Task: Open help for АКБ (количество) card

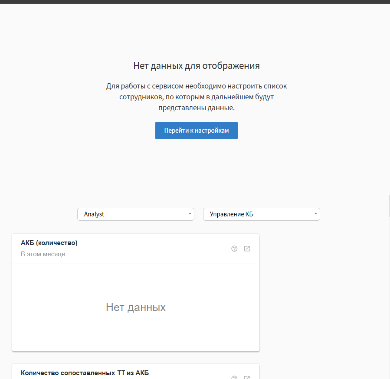Action: coord(234,248)
